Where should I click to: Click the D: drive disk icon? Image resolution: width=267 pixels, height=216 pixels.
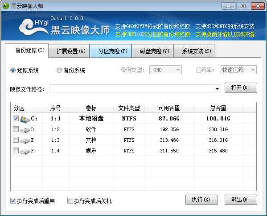pyautogui.click(x=25, y=130)
